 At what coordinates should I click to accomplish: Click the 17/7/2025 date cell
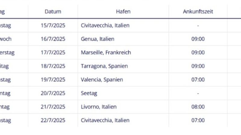coord(53,52)
